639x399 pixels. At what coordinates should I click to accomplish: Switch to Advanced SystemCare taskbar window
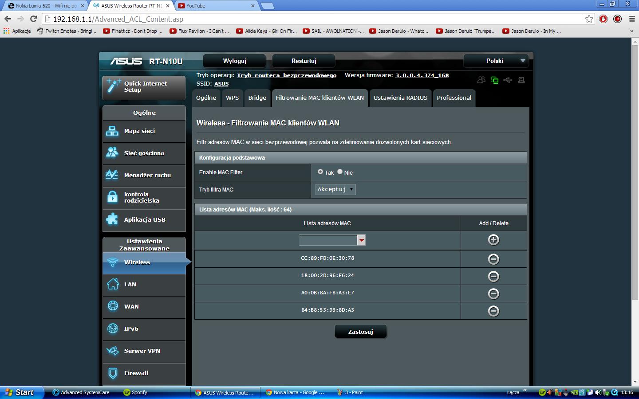(x=81, y=392)
